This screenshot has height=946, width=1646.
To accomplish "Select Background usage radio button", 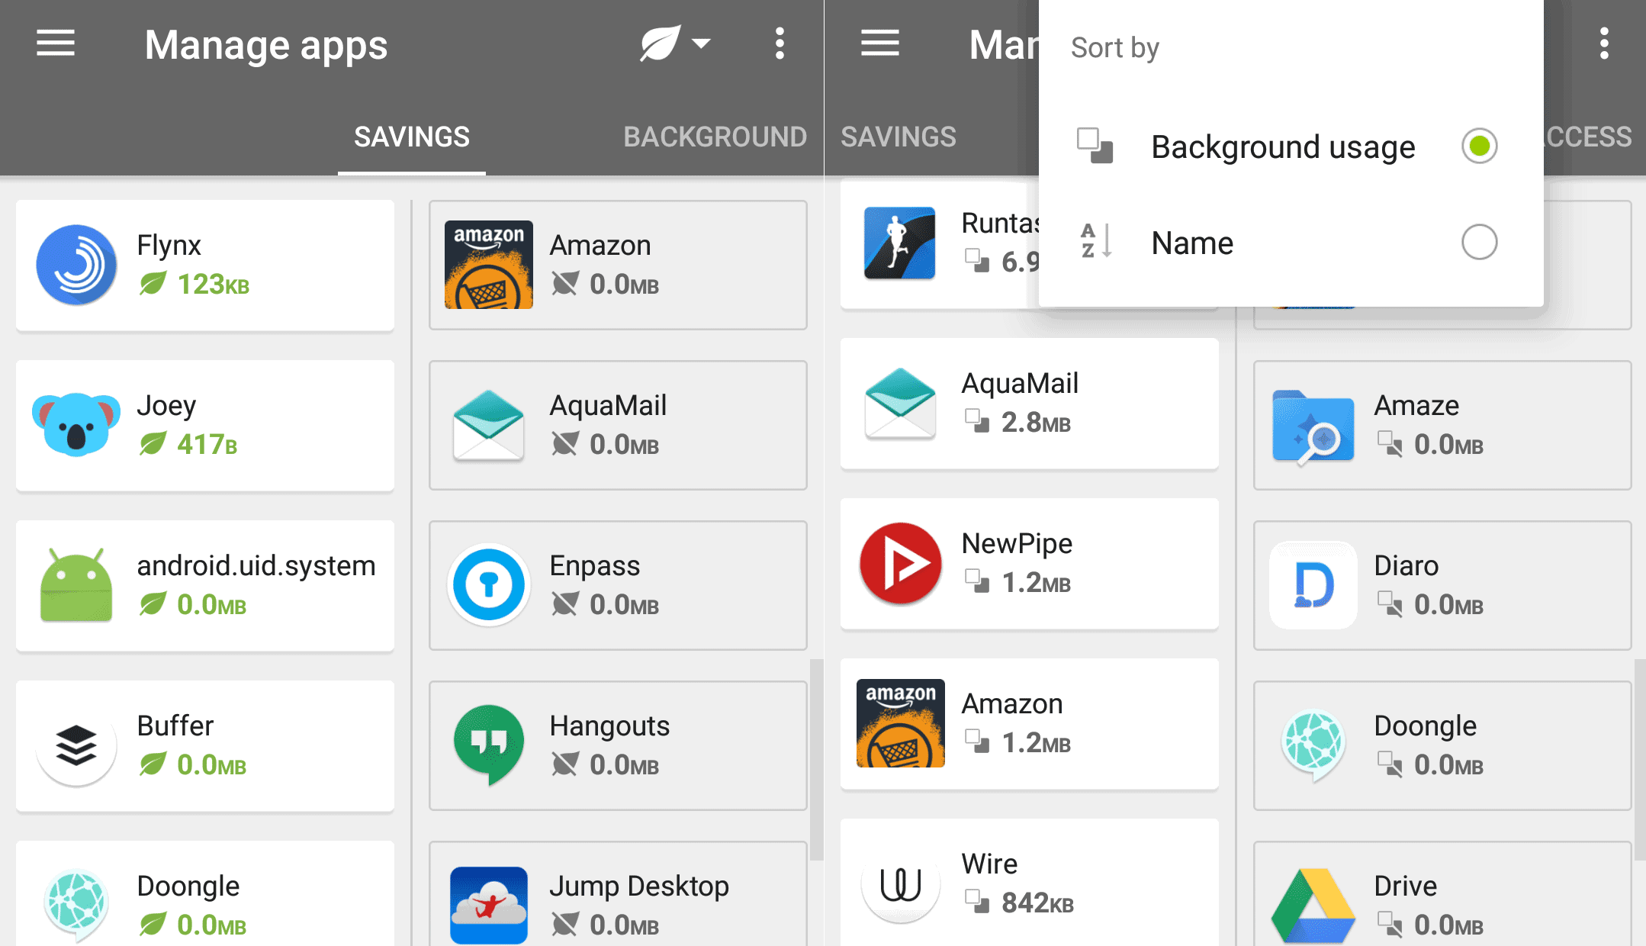I will tap(1479, 146).
